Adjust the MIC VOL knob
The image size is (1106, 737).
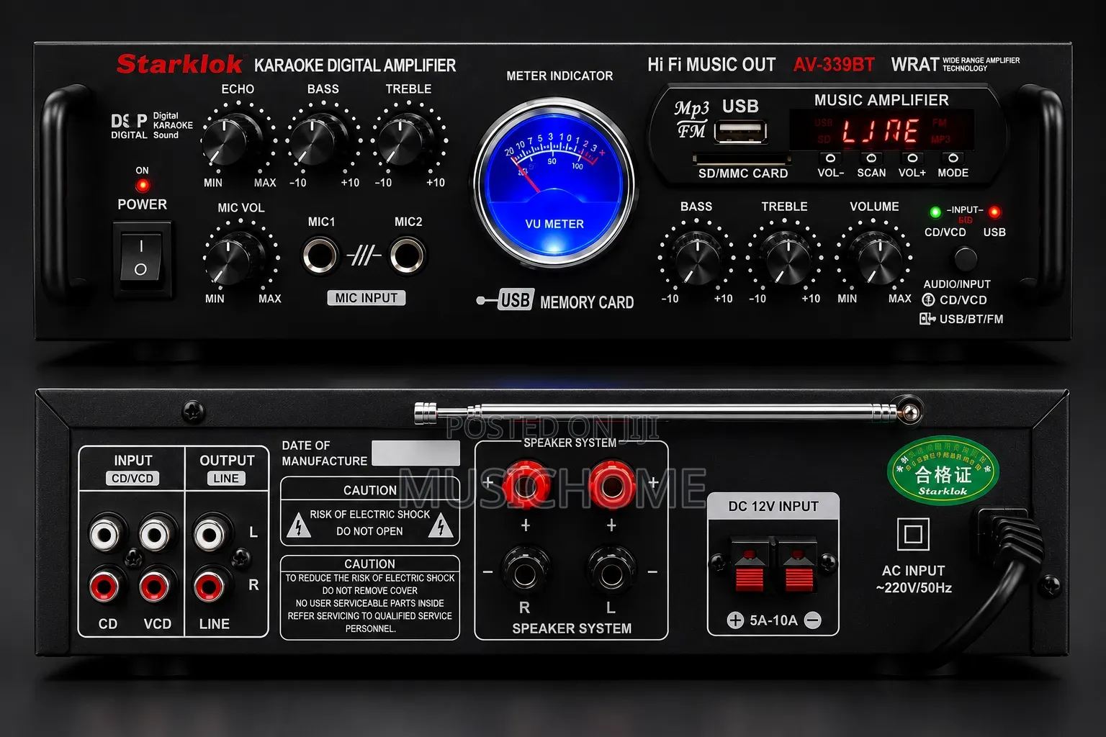pos(234,256)
